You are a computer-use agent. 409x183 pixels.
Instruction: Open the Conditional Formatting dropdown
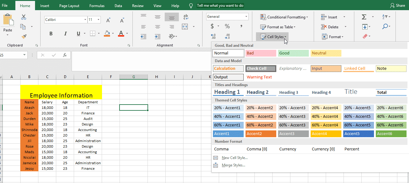(284, 17)
